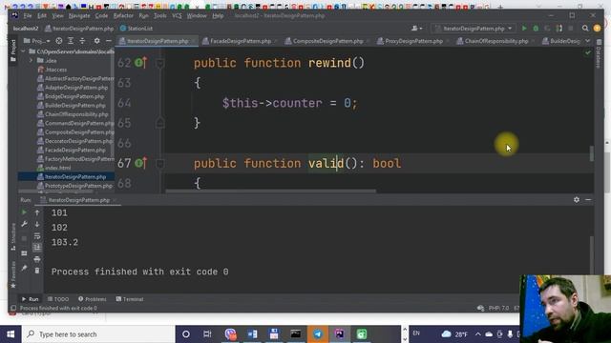The image size is (611, 343).
Task: Fold the valid function at line 67
Action: click(159, 163)
